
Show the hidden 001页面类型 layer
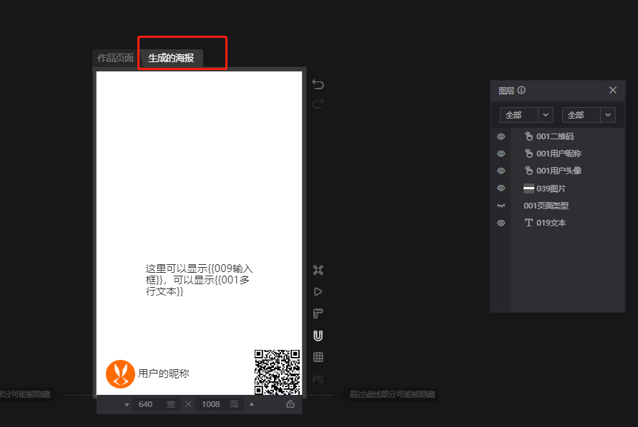coord(501,206)
